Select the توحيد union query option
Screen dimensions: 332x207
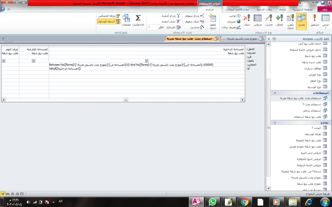pyautogui.click(x=235, y=16)
